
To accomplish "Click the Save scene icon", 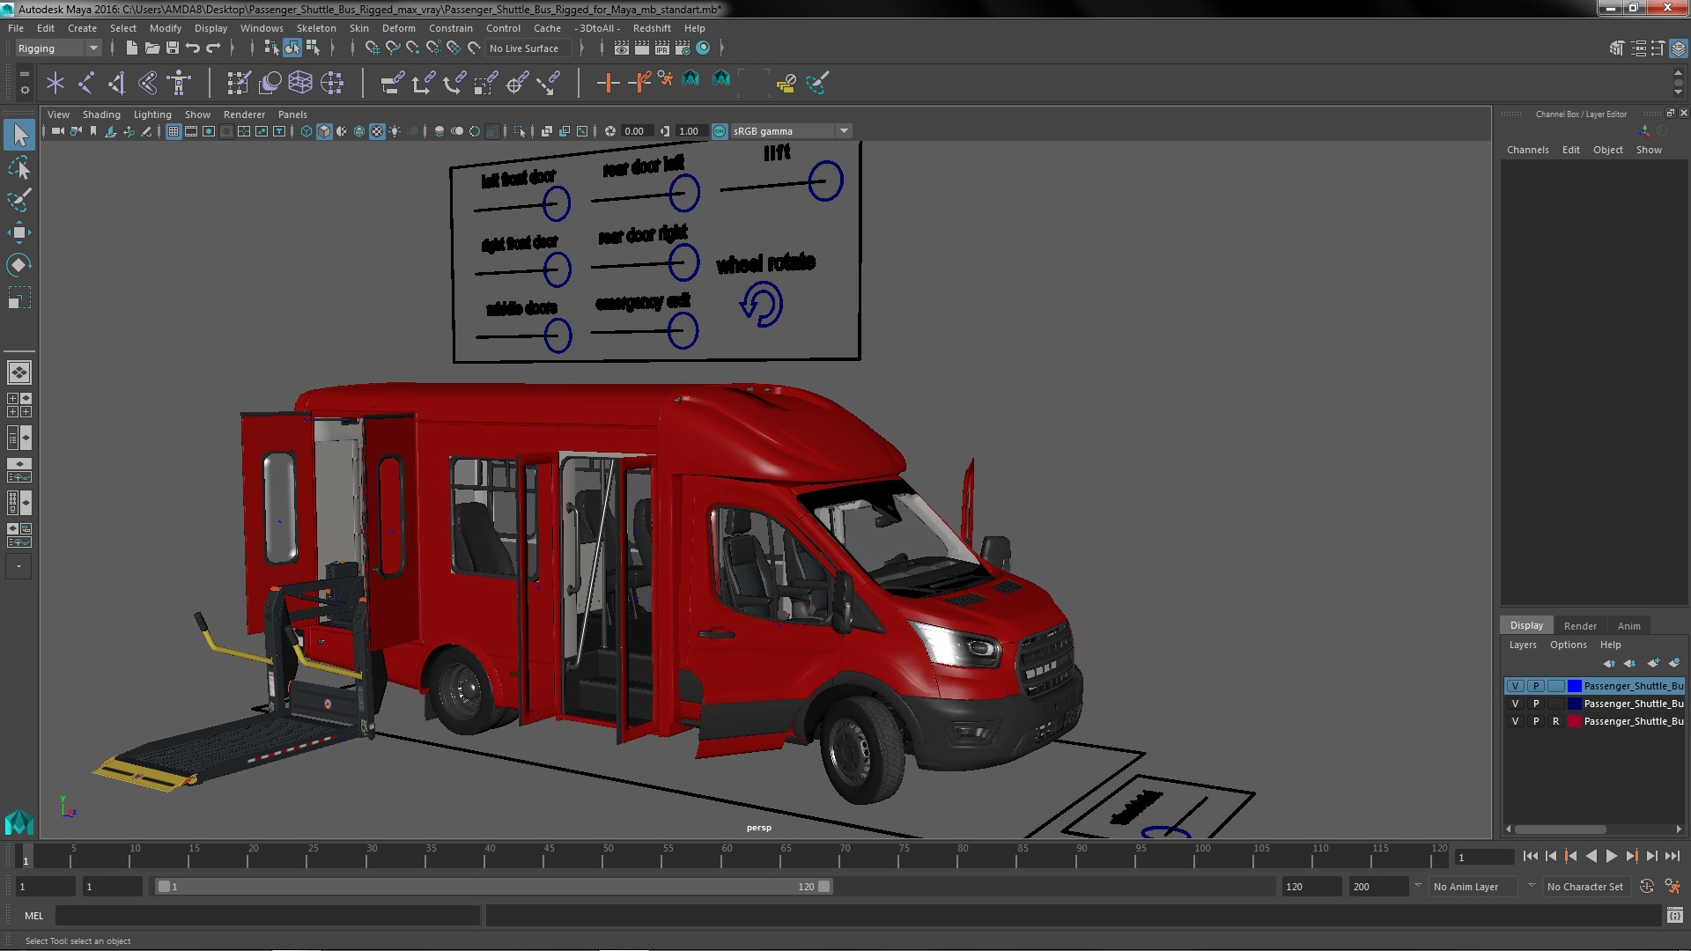I will [x=173, y=48].
